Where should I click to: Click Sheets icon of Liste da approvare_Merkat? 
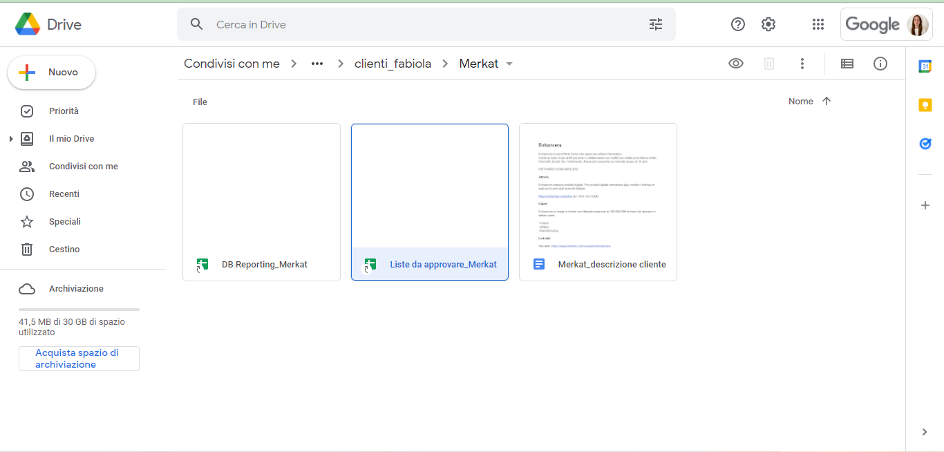(370, 265)
